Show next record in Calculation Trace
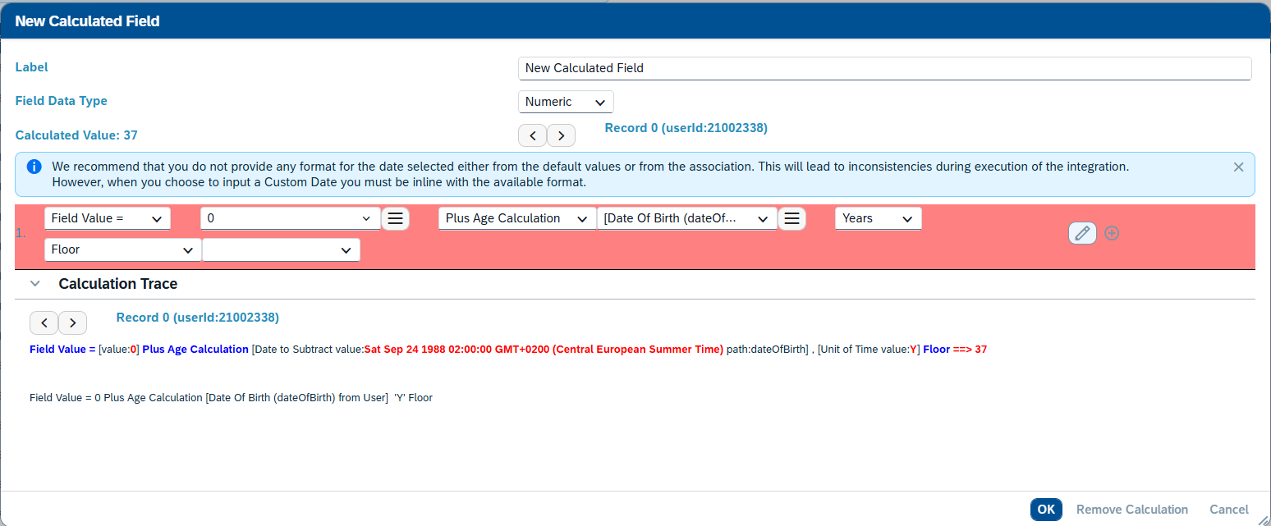The width and height of the screenshot is (1271, 526). pos(72,323)
